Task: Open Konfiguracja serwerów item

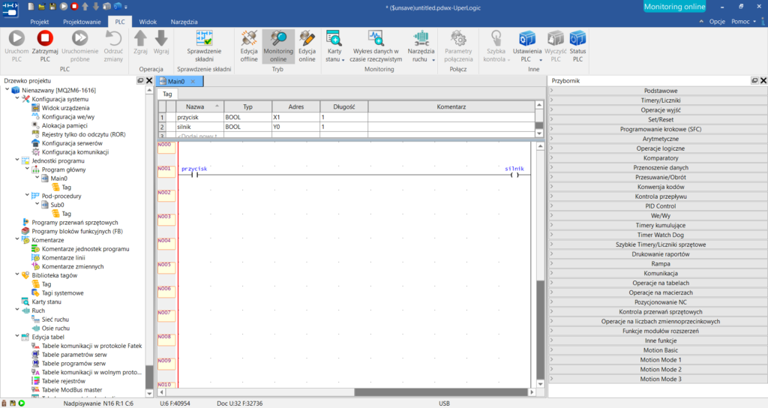Action: 72,143
